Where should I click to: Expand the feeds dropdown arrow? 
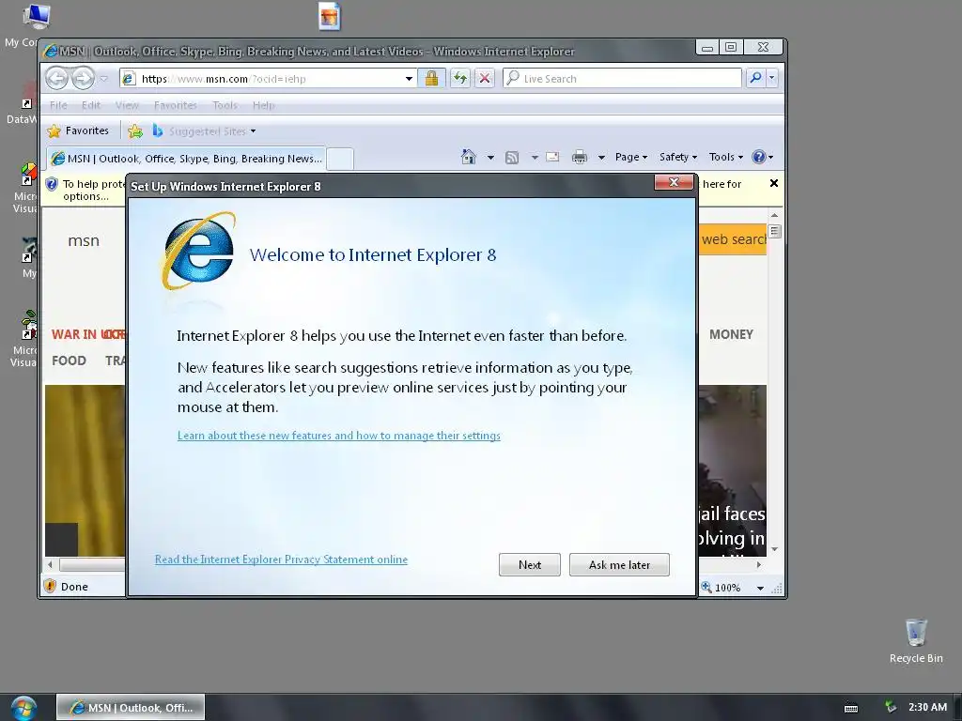click(535, 158)
